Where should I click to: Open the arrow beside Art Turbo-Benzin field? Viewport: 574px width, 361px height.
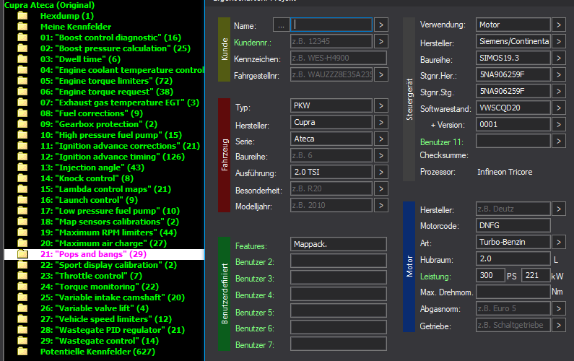pos(559,242)
